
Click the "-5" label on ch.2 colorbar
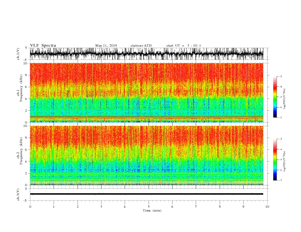pos(280,160)
